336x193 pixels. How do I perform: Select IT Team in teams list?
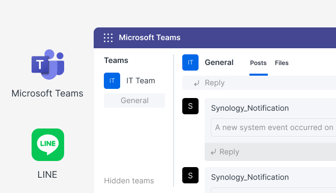[141, 81]
